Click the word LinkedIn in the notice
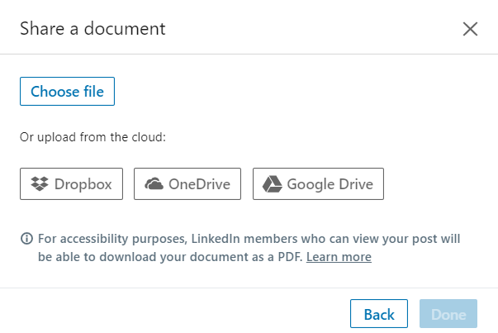Viewport: 498px width, 333px height. pos(216,239)
